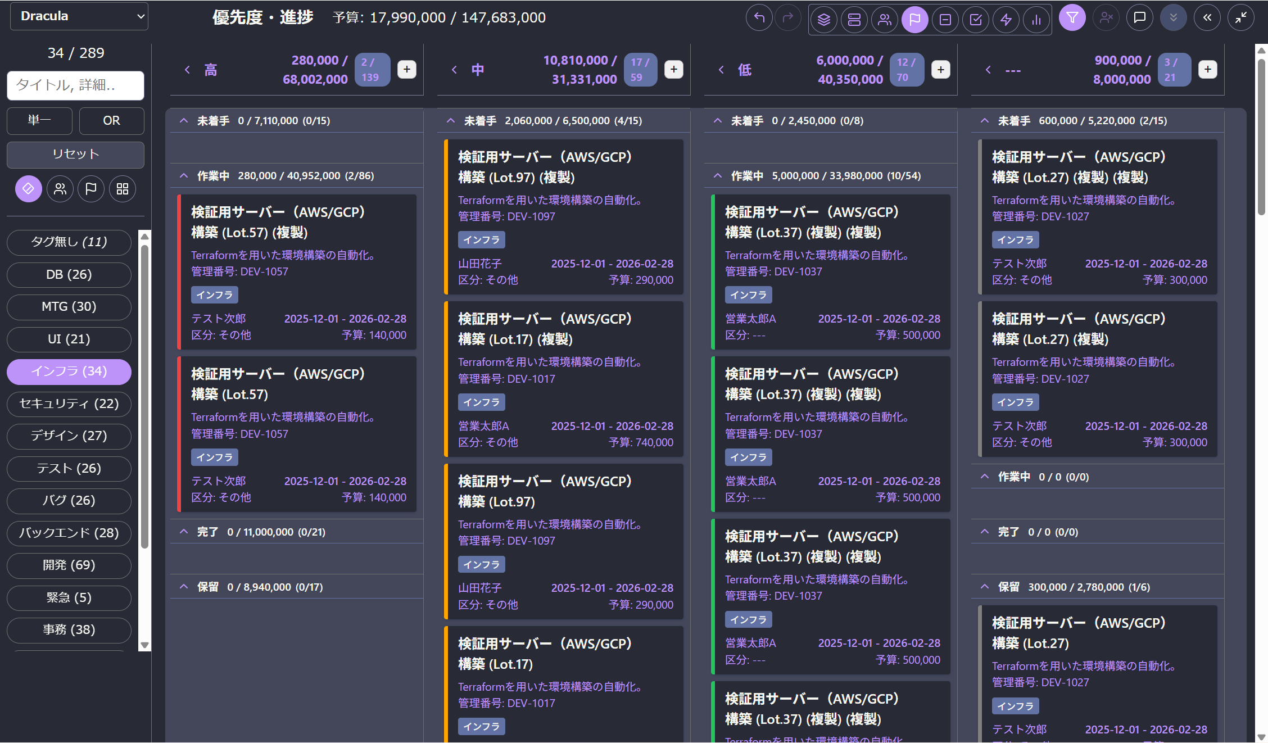
Task: Open the Dracula theme dropdown
Action: click(79, 16)
